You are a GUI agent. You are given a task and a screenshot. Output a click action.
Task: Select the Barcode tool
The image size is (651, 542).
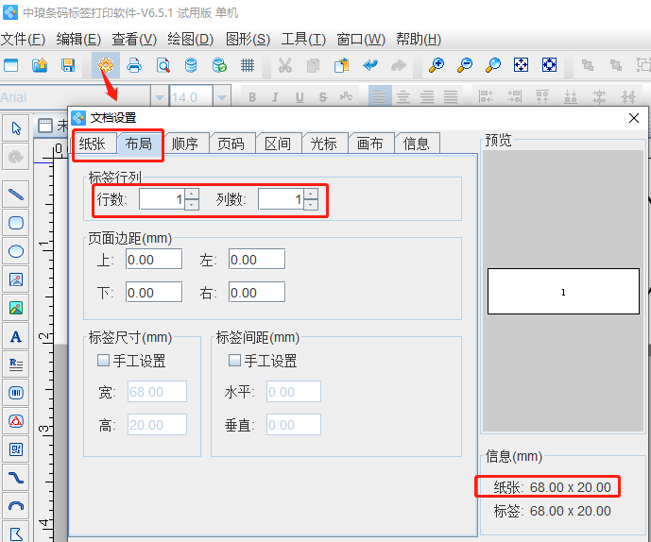[x=16, y=393]
